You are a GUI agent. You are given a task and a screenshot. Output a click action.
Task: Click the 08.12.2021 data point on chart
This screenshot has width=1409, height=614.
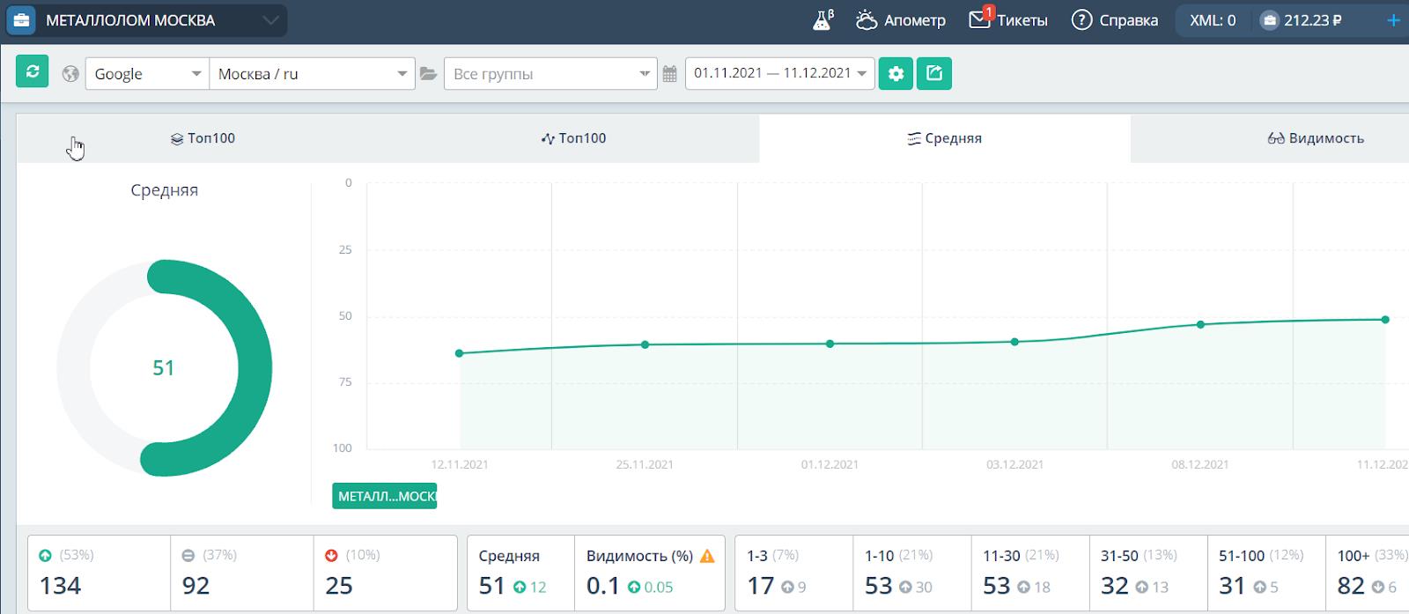tap(1200, 324)
